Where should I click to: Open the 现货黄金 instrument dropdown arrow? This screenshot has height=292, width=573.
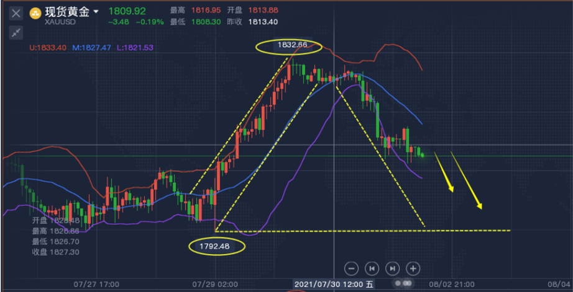point(96,12)
